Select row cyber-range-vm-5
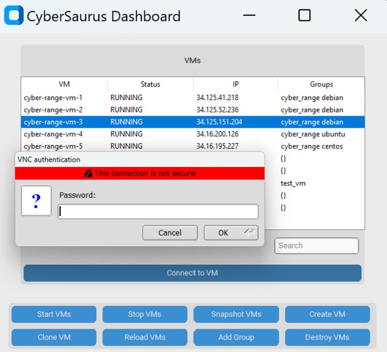The height and width of the screenshot is (352, 387). [193, 146]
